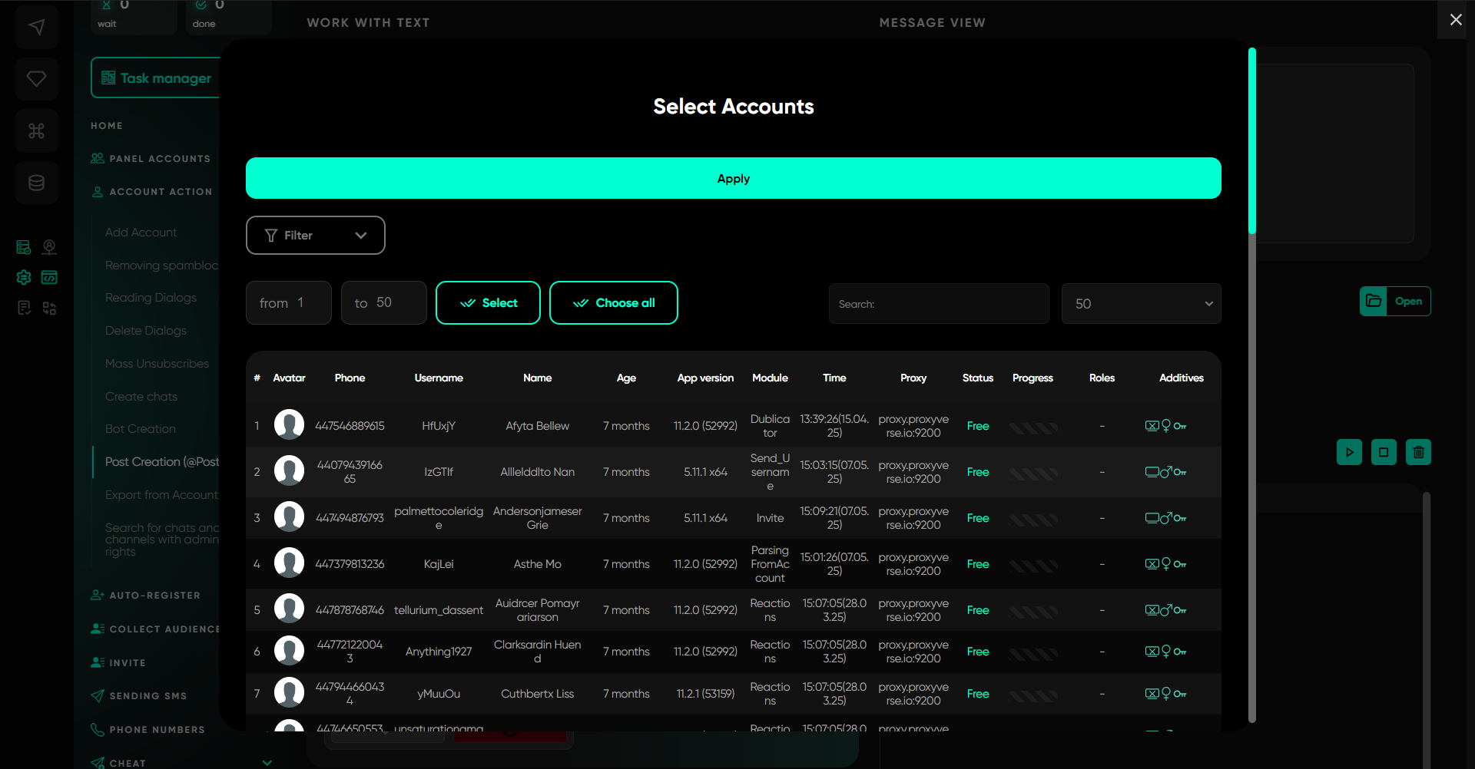
Task: Click the Search input field
Action: point(938,303)
